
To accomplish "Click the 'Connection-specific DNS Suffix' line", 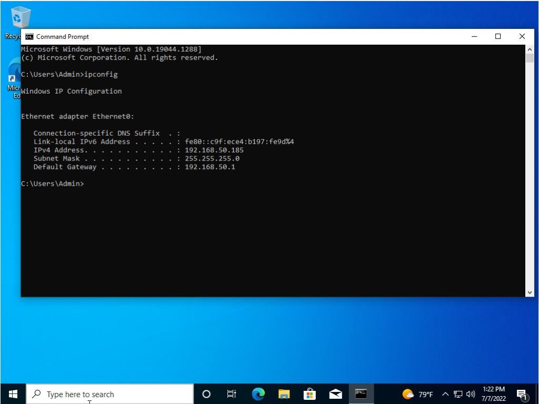I will click(107, 133).
